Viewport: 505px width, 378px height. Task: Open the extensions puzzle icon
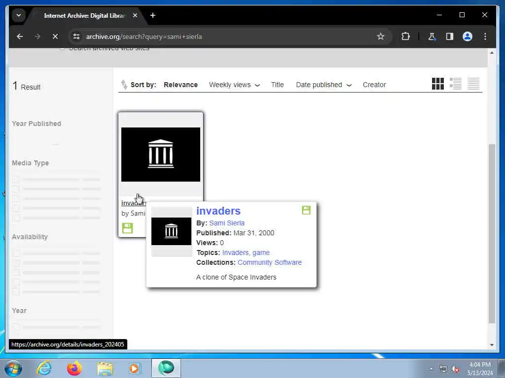[x=405, y=36]
